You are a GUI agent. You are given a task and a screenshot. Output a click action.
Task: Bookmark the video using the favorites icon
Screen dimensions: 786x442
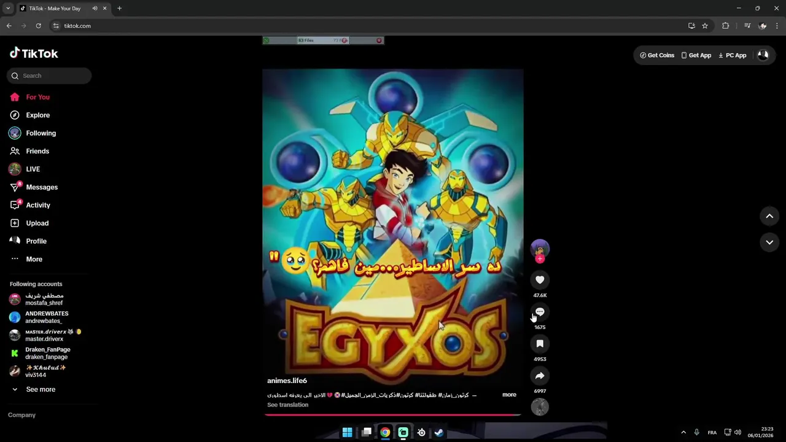(x=540, y=344)
